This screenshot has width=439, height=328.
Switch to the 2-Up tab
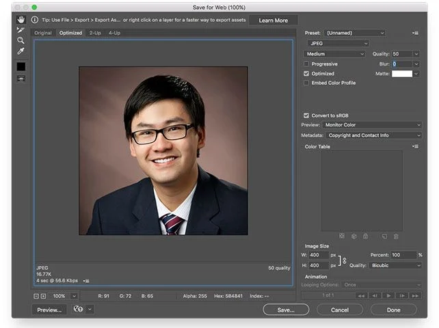pos(94,33)
